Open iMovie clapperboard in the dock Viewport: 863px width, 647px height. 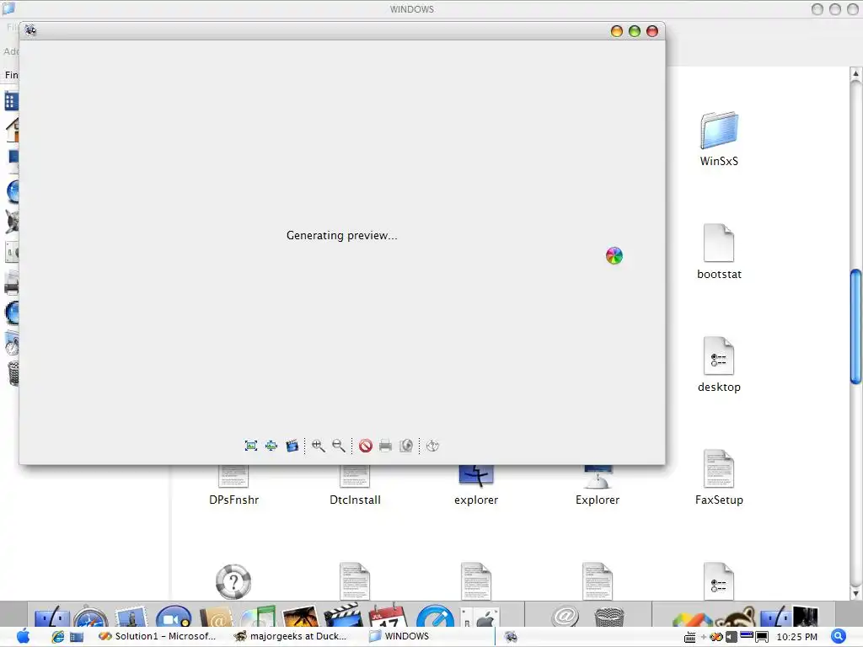click(x=344, y=615)
